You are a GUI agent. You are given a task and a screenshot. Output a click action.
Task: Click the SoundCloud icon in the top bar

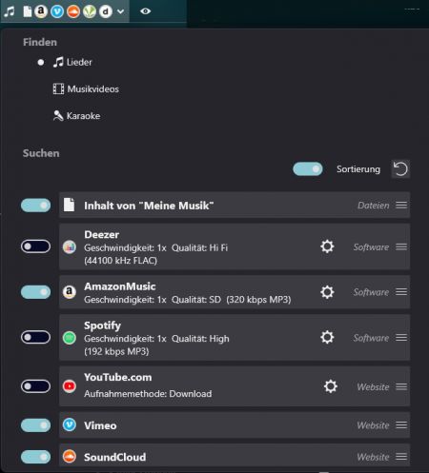tap(73, 11)
